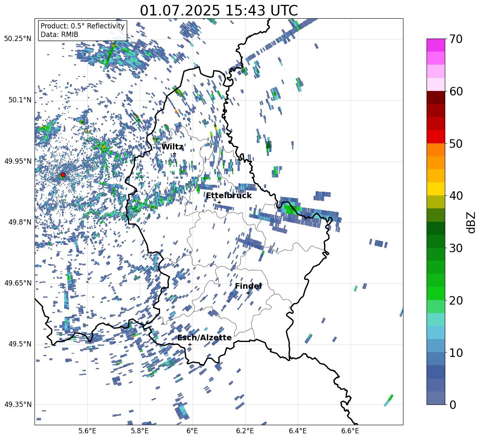
Task: Click the 49.8°N latitude label
Action: pos(20,222)
